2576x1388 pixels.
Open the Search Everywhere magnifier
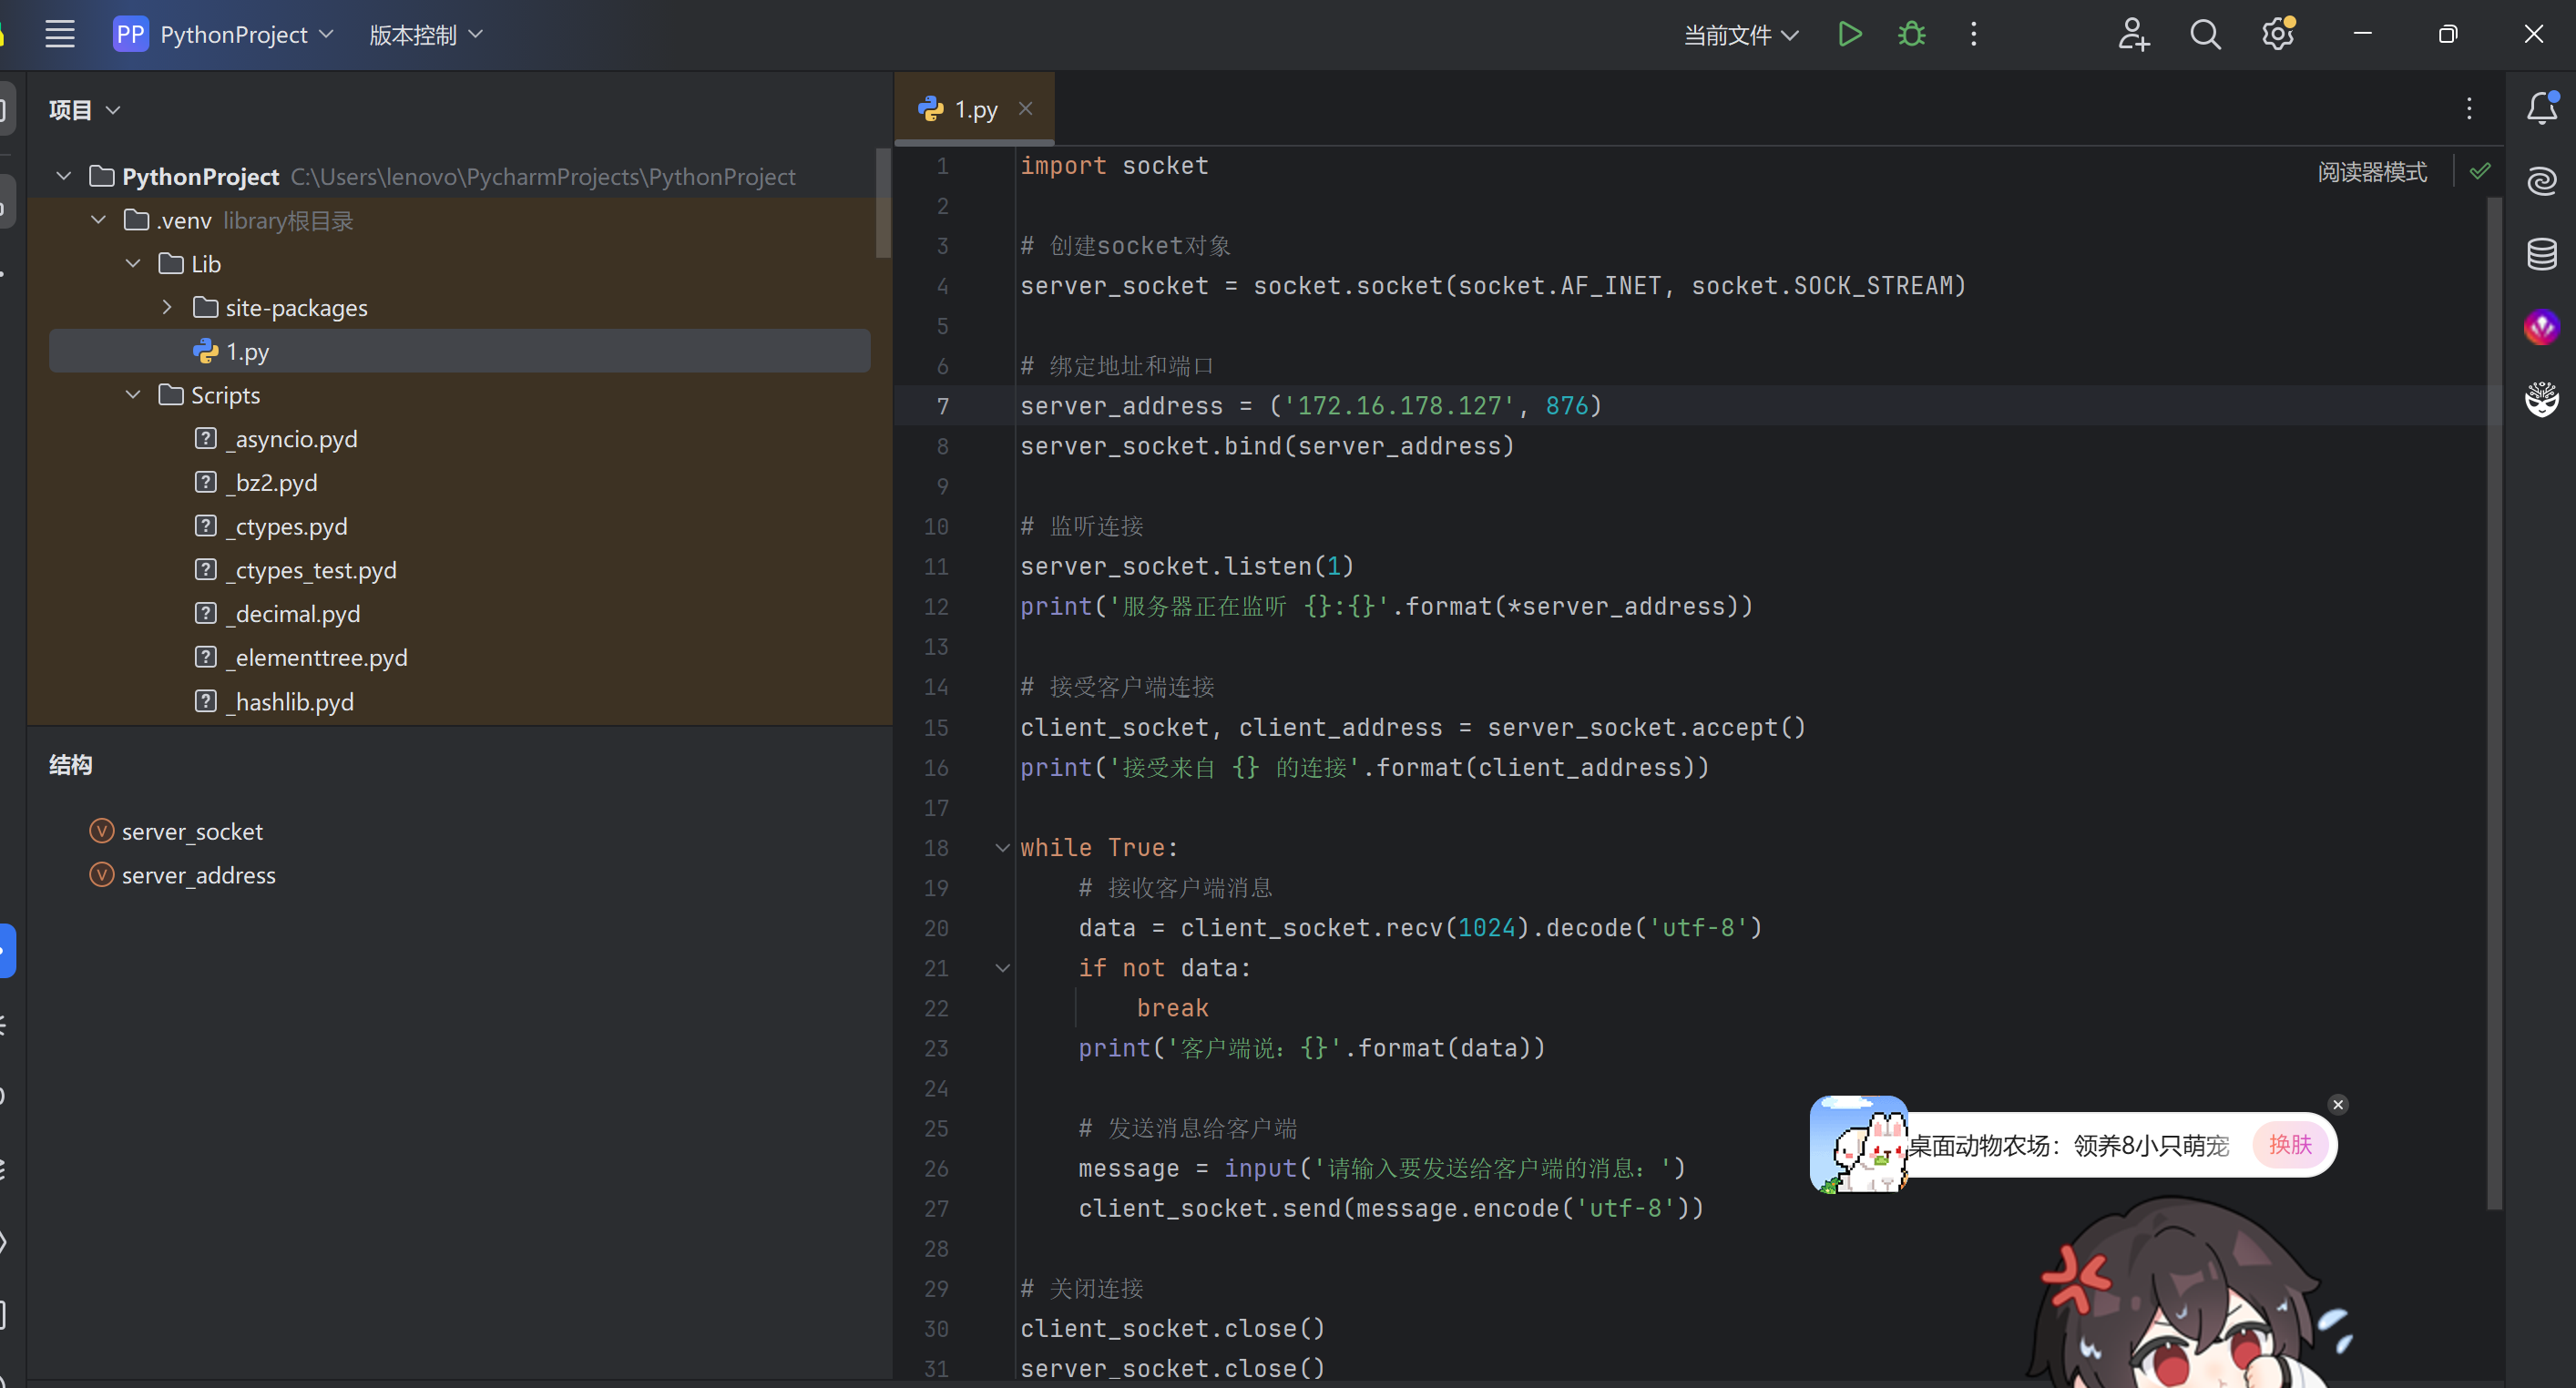(x=2204, y=35)
